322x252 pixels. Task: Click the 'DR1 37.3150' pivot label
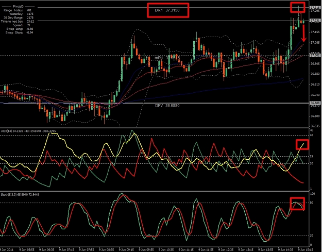(167, 10)
